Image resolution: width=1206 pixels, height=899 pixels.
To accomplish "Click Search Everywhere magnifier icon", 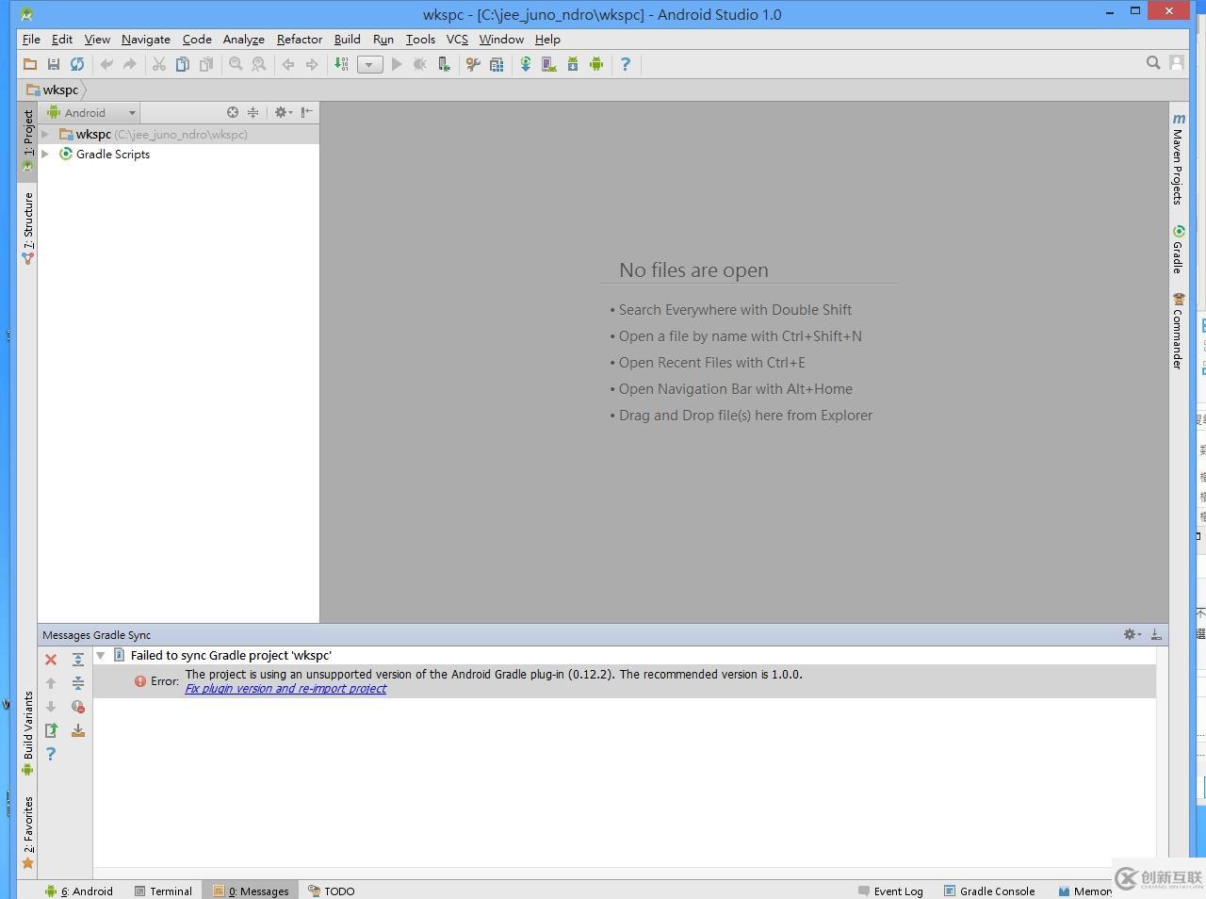I will [1153, 63].
